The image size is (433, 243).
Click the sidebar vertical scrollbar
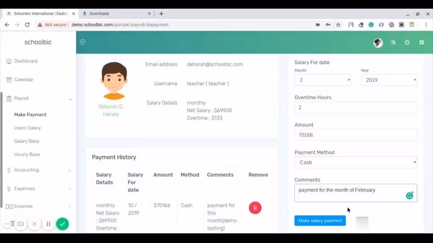click(x=2, y=150)
